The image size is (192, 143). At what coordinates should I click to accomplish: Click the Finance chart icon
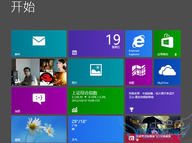pyautogui.click(x=75, y=110)
